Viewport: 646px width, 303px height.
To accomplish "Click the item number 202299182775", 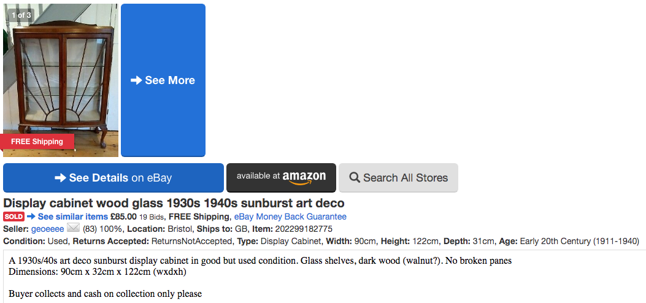I will click(x=304, y=229).
